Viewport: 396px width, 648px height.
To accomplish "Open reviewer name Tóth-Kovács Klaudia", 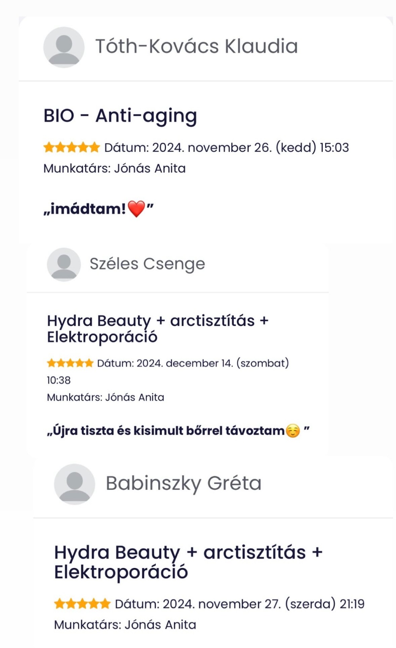I will (x=197, y=46).
